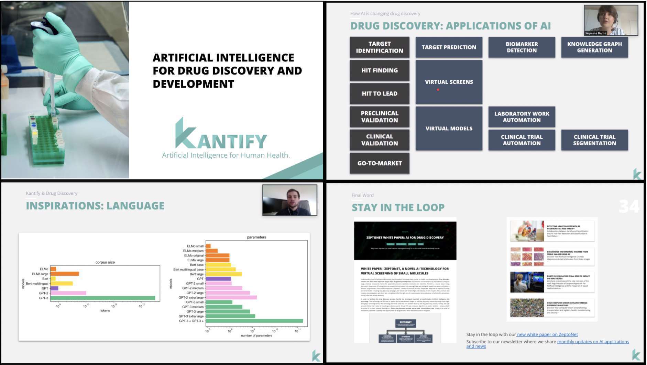The height and width of the screenshot is (365, 647).
Task: Click the Target Prediction box
Action: (x=449, y=47)
